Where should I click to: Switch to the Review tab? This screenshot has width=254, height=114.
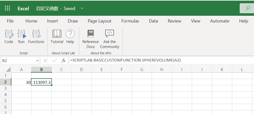(x=175, y=21)
